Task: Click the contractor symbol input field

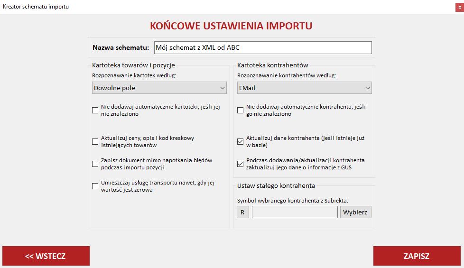Action: pyautogui.click(x=295, y=212)
